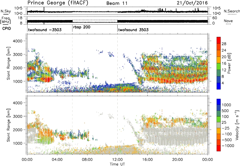Select the light green segment of Power colorbar
The width and height of the screenshot is (240, 166).
tap(219, 66)
